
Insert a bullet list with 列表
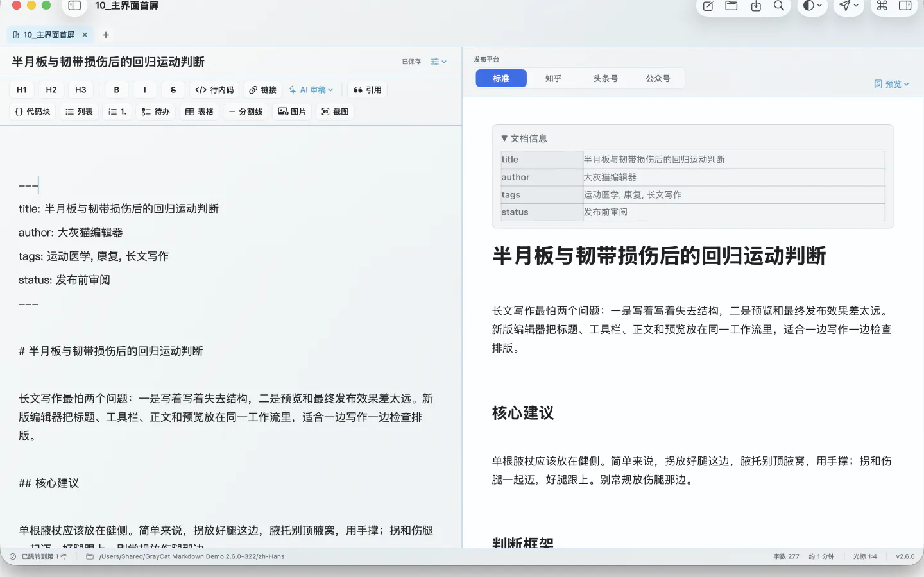[79, 112]
